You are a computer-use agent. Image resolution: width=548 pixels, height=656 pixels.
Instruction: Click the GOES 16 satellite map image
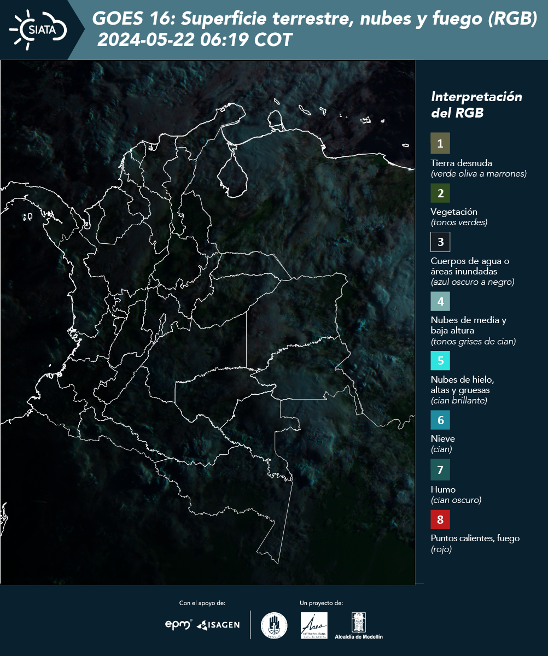tap(208, 322)
